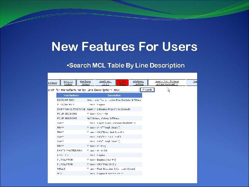Select 'Ignition & Engine Filter Parts (Boxed)' description
Image resolution: width=249 pixels, height=187 pixels.
pos(109,109)
